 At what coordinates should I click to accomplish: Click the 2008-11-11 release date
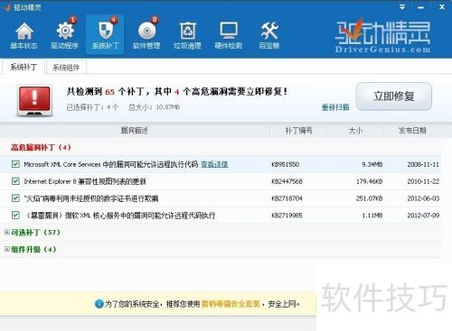coord(423,164)
